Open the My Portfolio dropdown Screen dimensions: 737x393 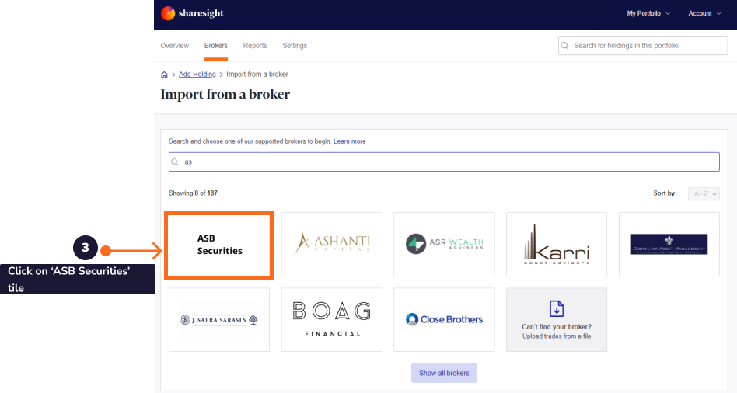(x=648, y=13)
